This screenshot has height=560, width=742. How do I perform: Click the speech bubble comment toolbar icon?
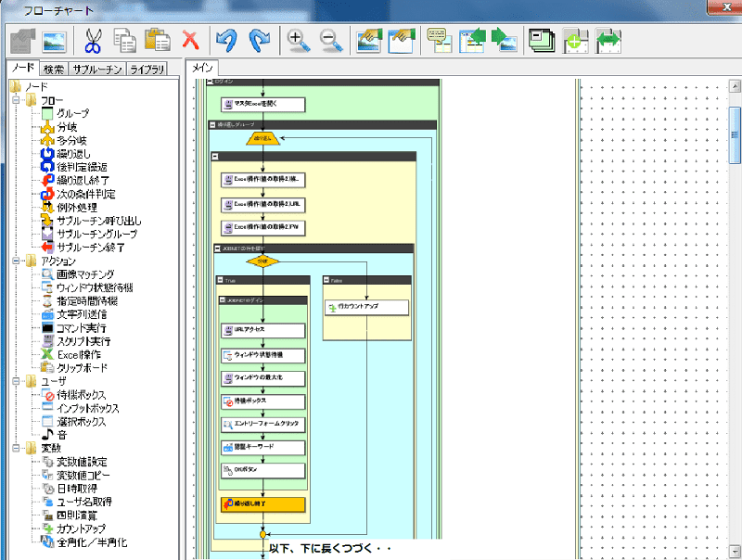440,40
